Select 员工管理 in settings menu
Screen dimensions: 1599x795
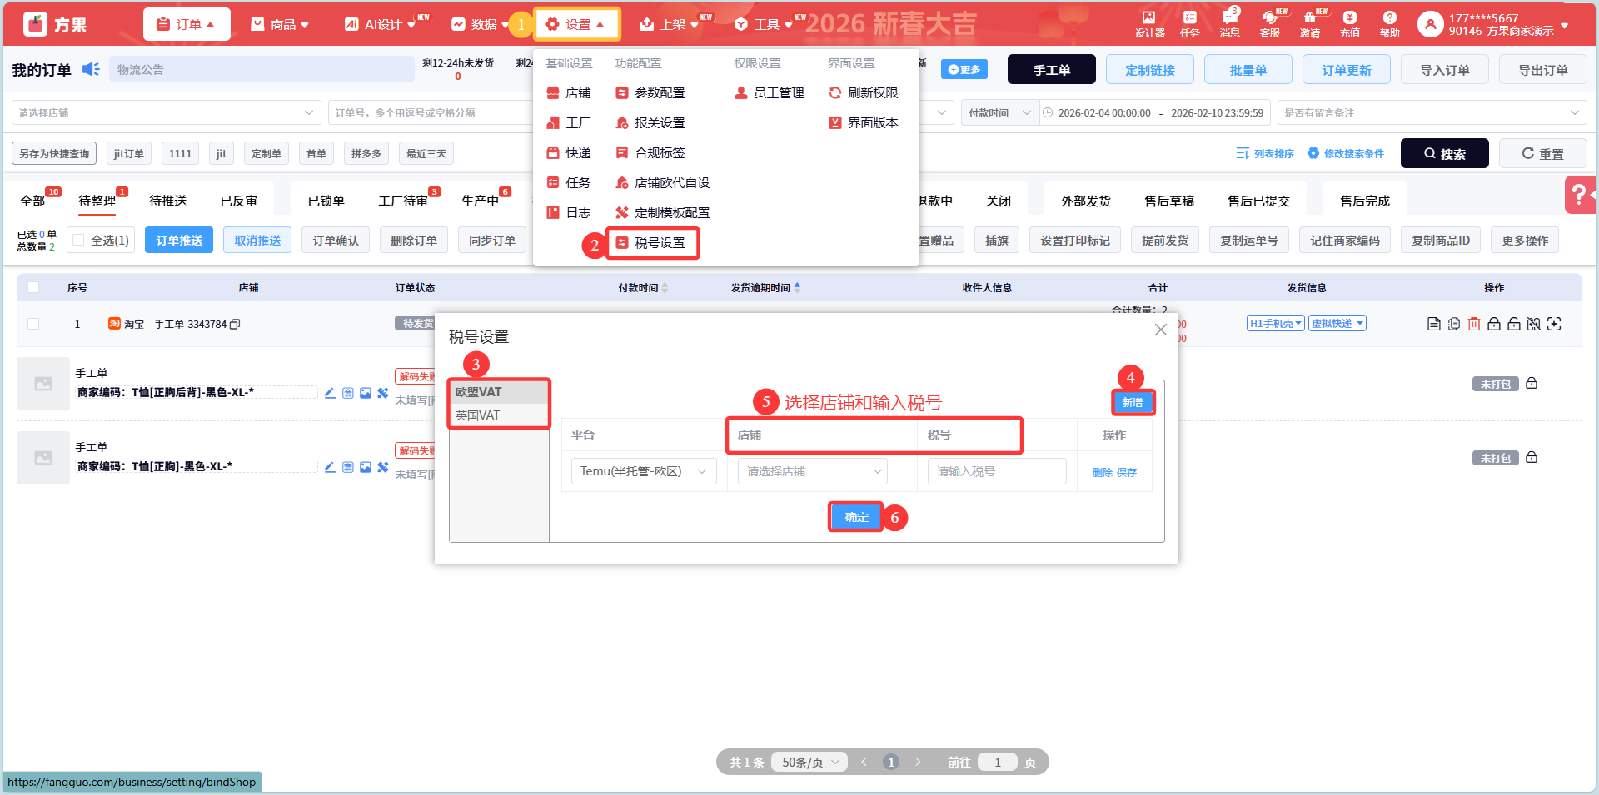pos(770,93)
